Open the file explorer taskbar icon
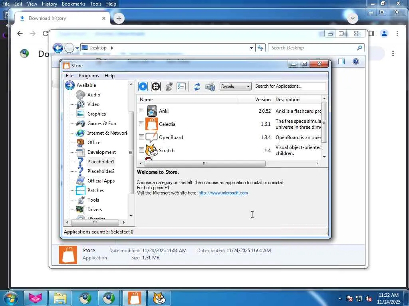409x306 pixels. pyautogui.click(x=61, y=298)
